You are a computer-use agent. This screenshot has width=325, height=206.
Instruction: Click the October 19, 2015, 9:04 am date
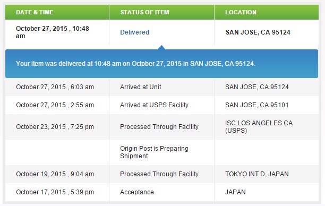point(55,174)
